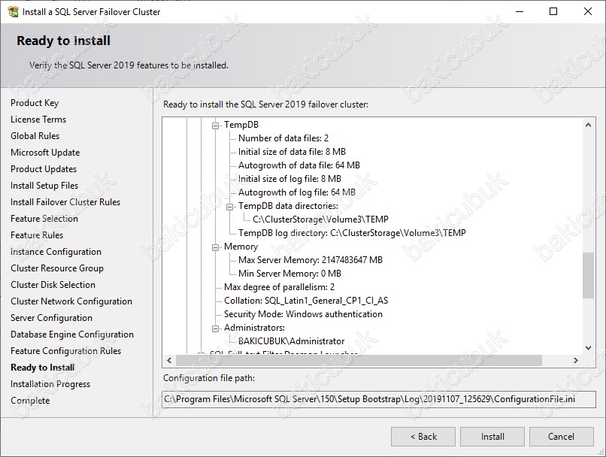
Task: Select 'Max degree of parallelism: 2' row
Action: (x=280, y=287)
